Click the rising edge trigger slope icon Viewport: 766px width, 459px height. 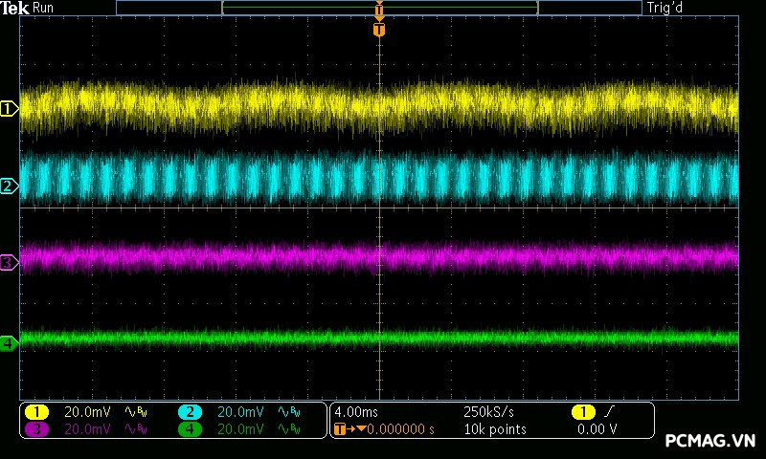coord(609,411)
